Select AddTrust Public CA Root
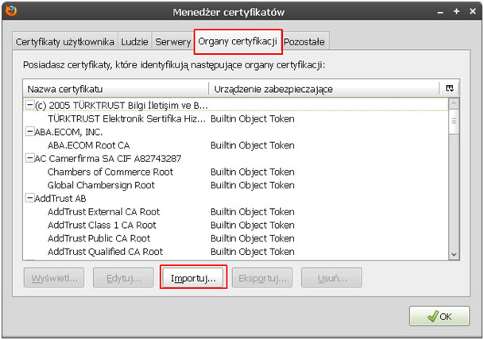 pyautogui.click(x=236, y=238)
